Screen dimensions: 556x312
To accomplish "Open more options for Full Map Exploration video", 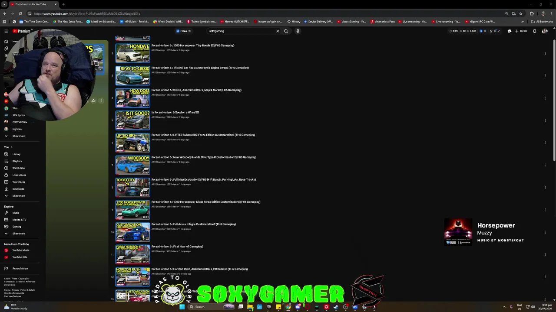I will (545, 188).
